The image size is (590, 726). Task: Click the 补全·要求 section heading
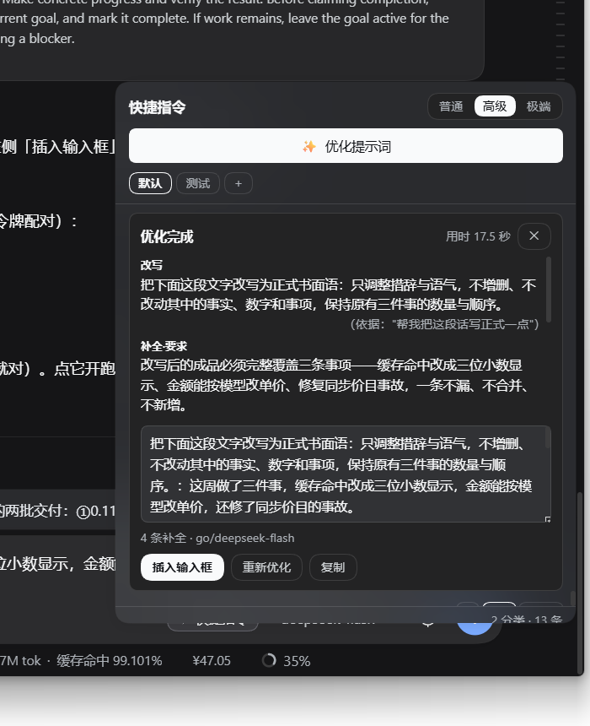pyautogui.click(x=164, y=346)
